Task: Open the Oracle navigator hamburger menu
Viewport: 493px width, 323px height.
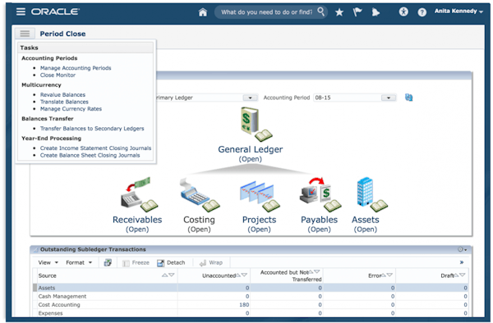Action: coord(21,11)
